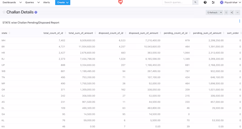Select the MH state cell
This screenshot has height=129, width=242.
tap(3, 41)
